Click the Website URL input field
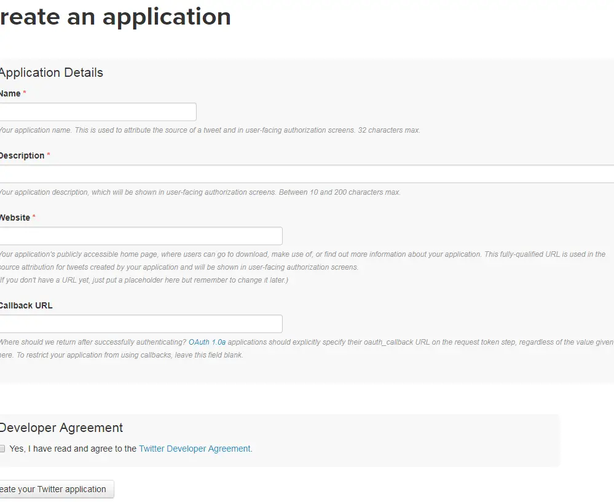This screenshot has height=502, width=614. tap(141, 236)
